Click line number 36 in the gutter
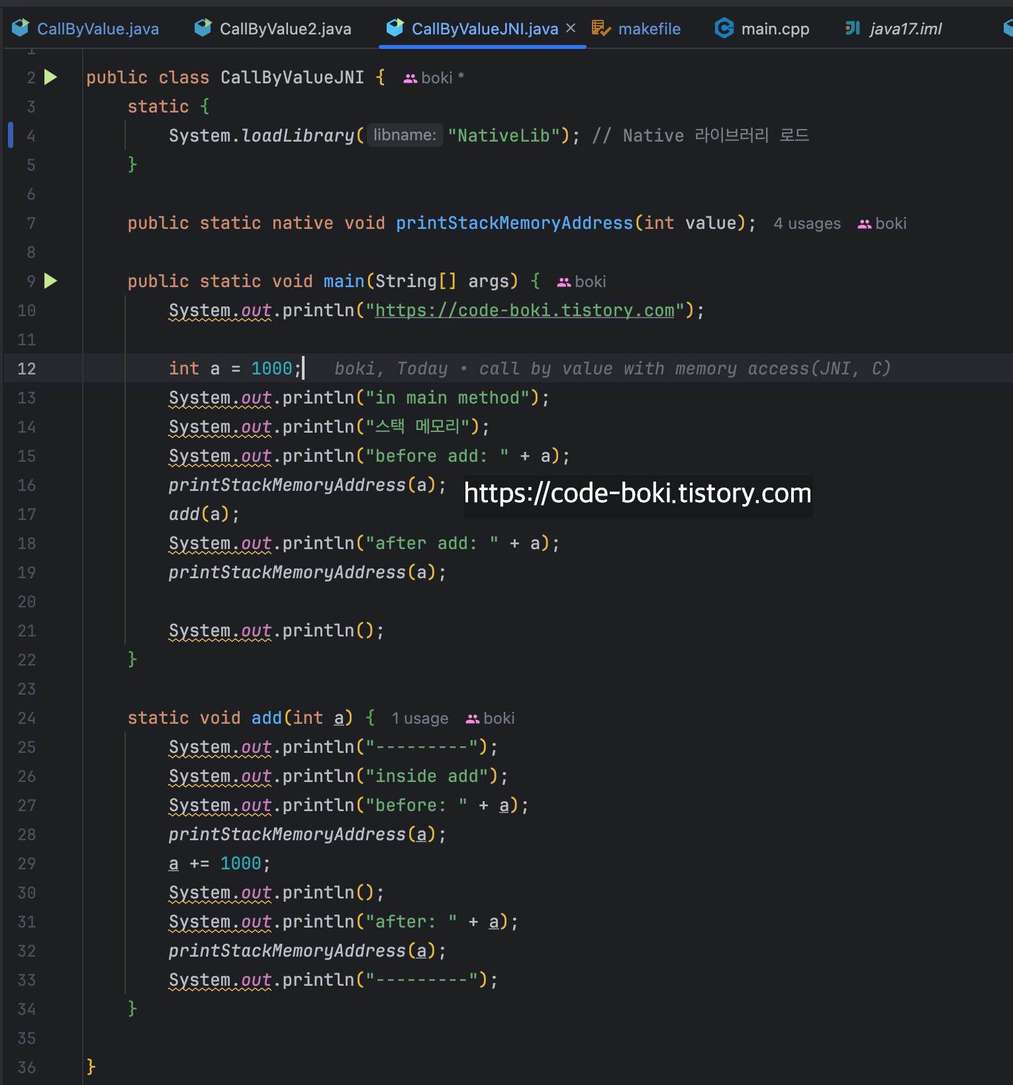Viewport: 1013px width, 1085px height. (26, 1067)
